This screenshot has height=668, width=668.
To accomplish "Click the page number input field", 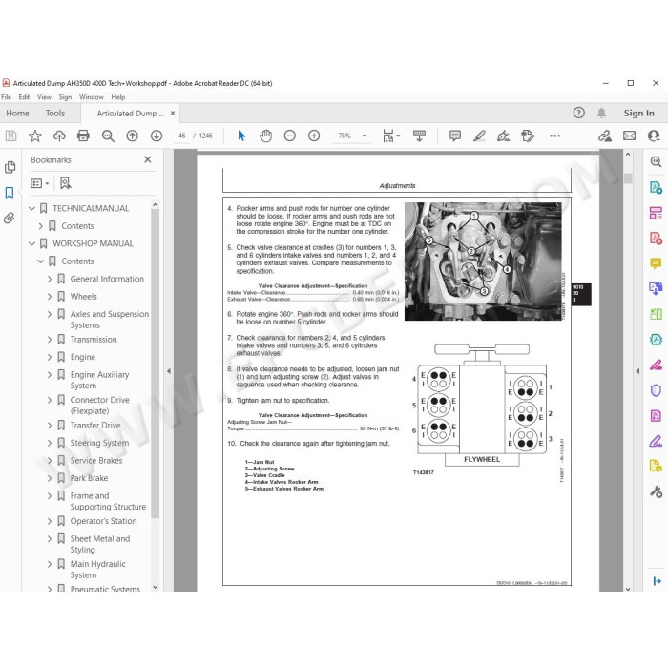I will tap(182, 136).
